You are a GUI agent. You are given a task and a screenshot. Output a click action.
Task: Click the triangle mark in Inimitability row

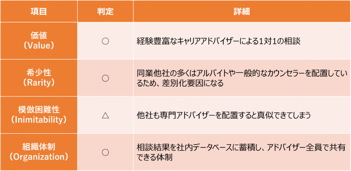(105, 115)
